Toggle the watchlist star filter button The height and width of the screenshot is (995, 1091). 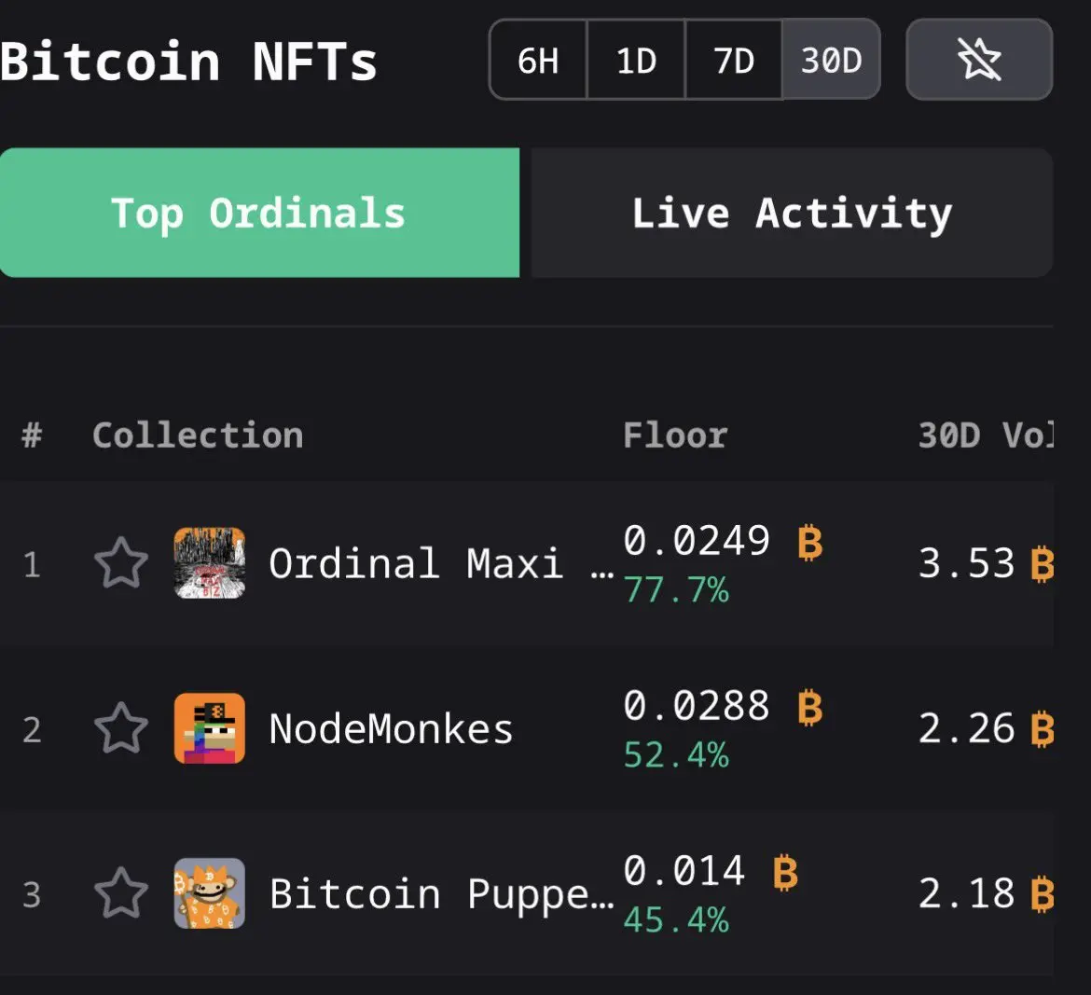979,60
